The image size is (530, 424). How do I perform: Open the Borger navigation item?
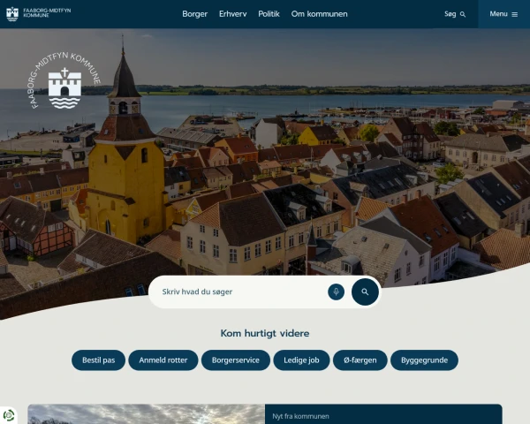point(194,14)
